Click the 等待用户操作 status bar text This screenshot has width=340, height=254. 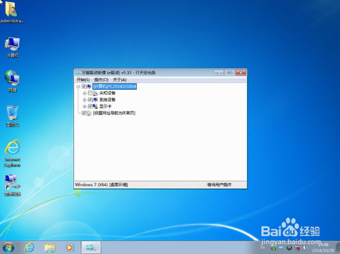click(x=219, y=185)
